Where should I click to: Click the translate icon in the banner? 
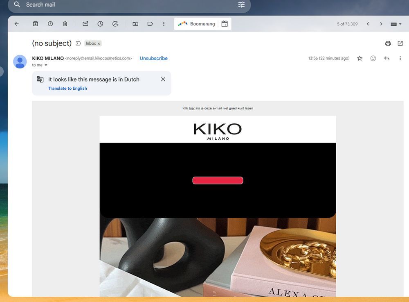click(x=40, y=79)
